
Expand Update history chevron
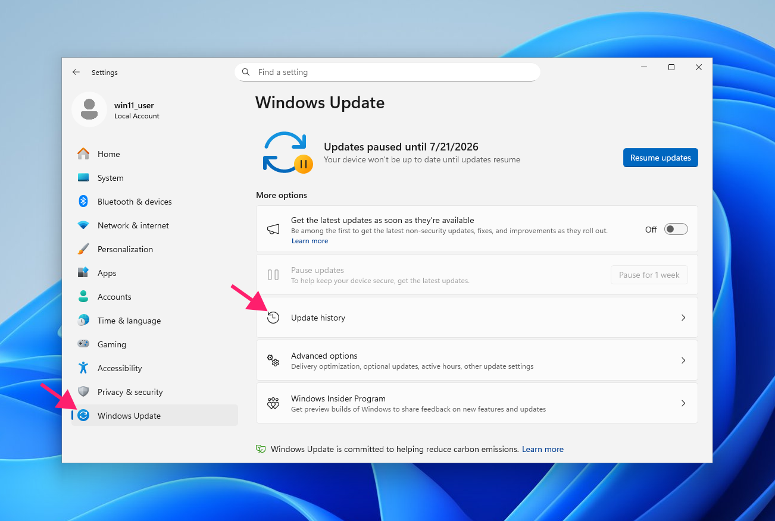tap(683, 318)
